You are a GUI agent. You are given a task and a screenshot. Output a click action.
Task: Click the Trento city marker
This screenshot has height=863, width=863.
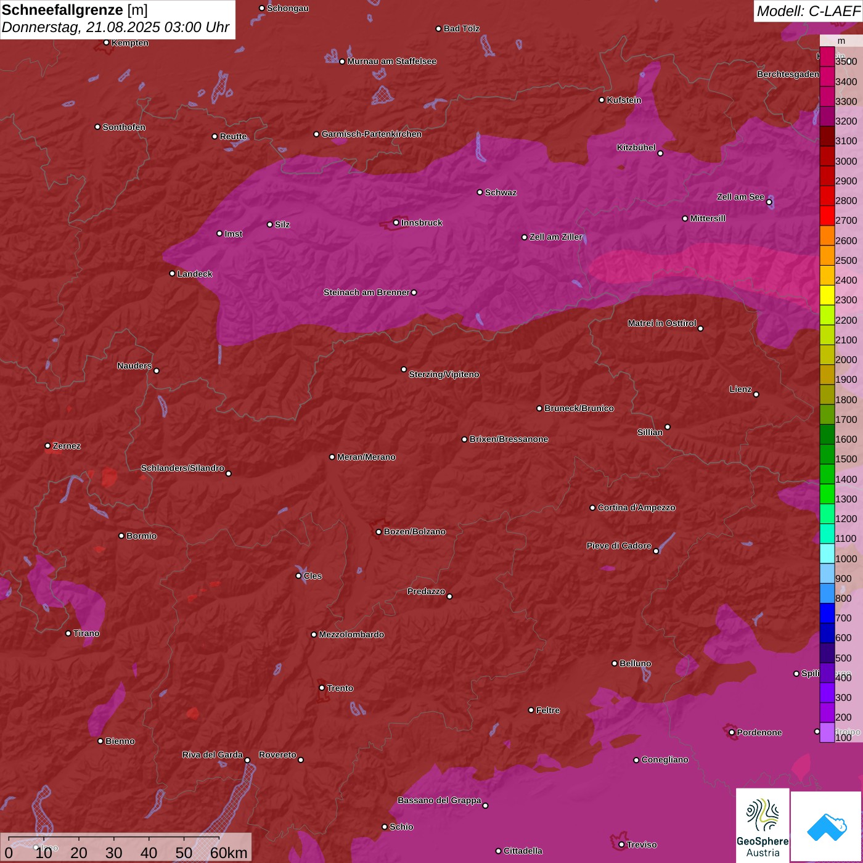click(x=322, y=688)
